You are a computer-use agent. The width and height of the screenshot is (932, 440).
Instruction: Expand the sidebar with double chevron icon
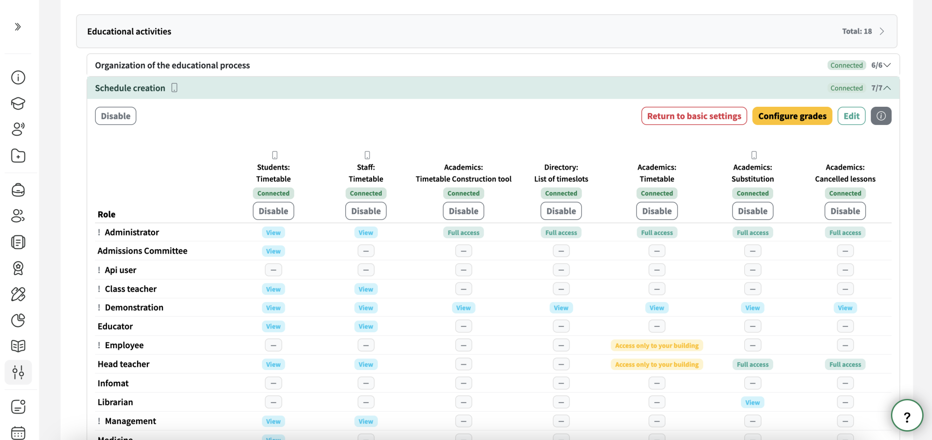pyautogui.click(x=18, y=27)
